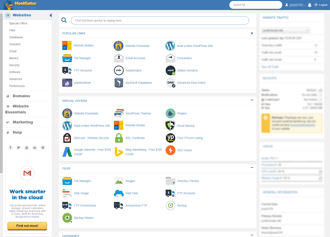Image resolution: width=330 pixels, height=237 pixels.
Task: Collapse the Databases section
Action: coord(252,235)
